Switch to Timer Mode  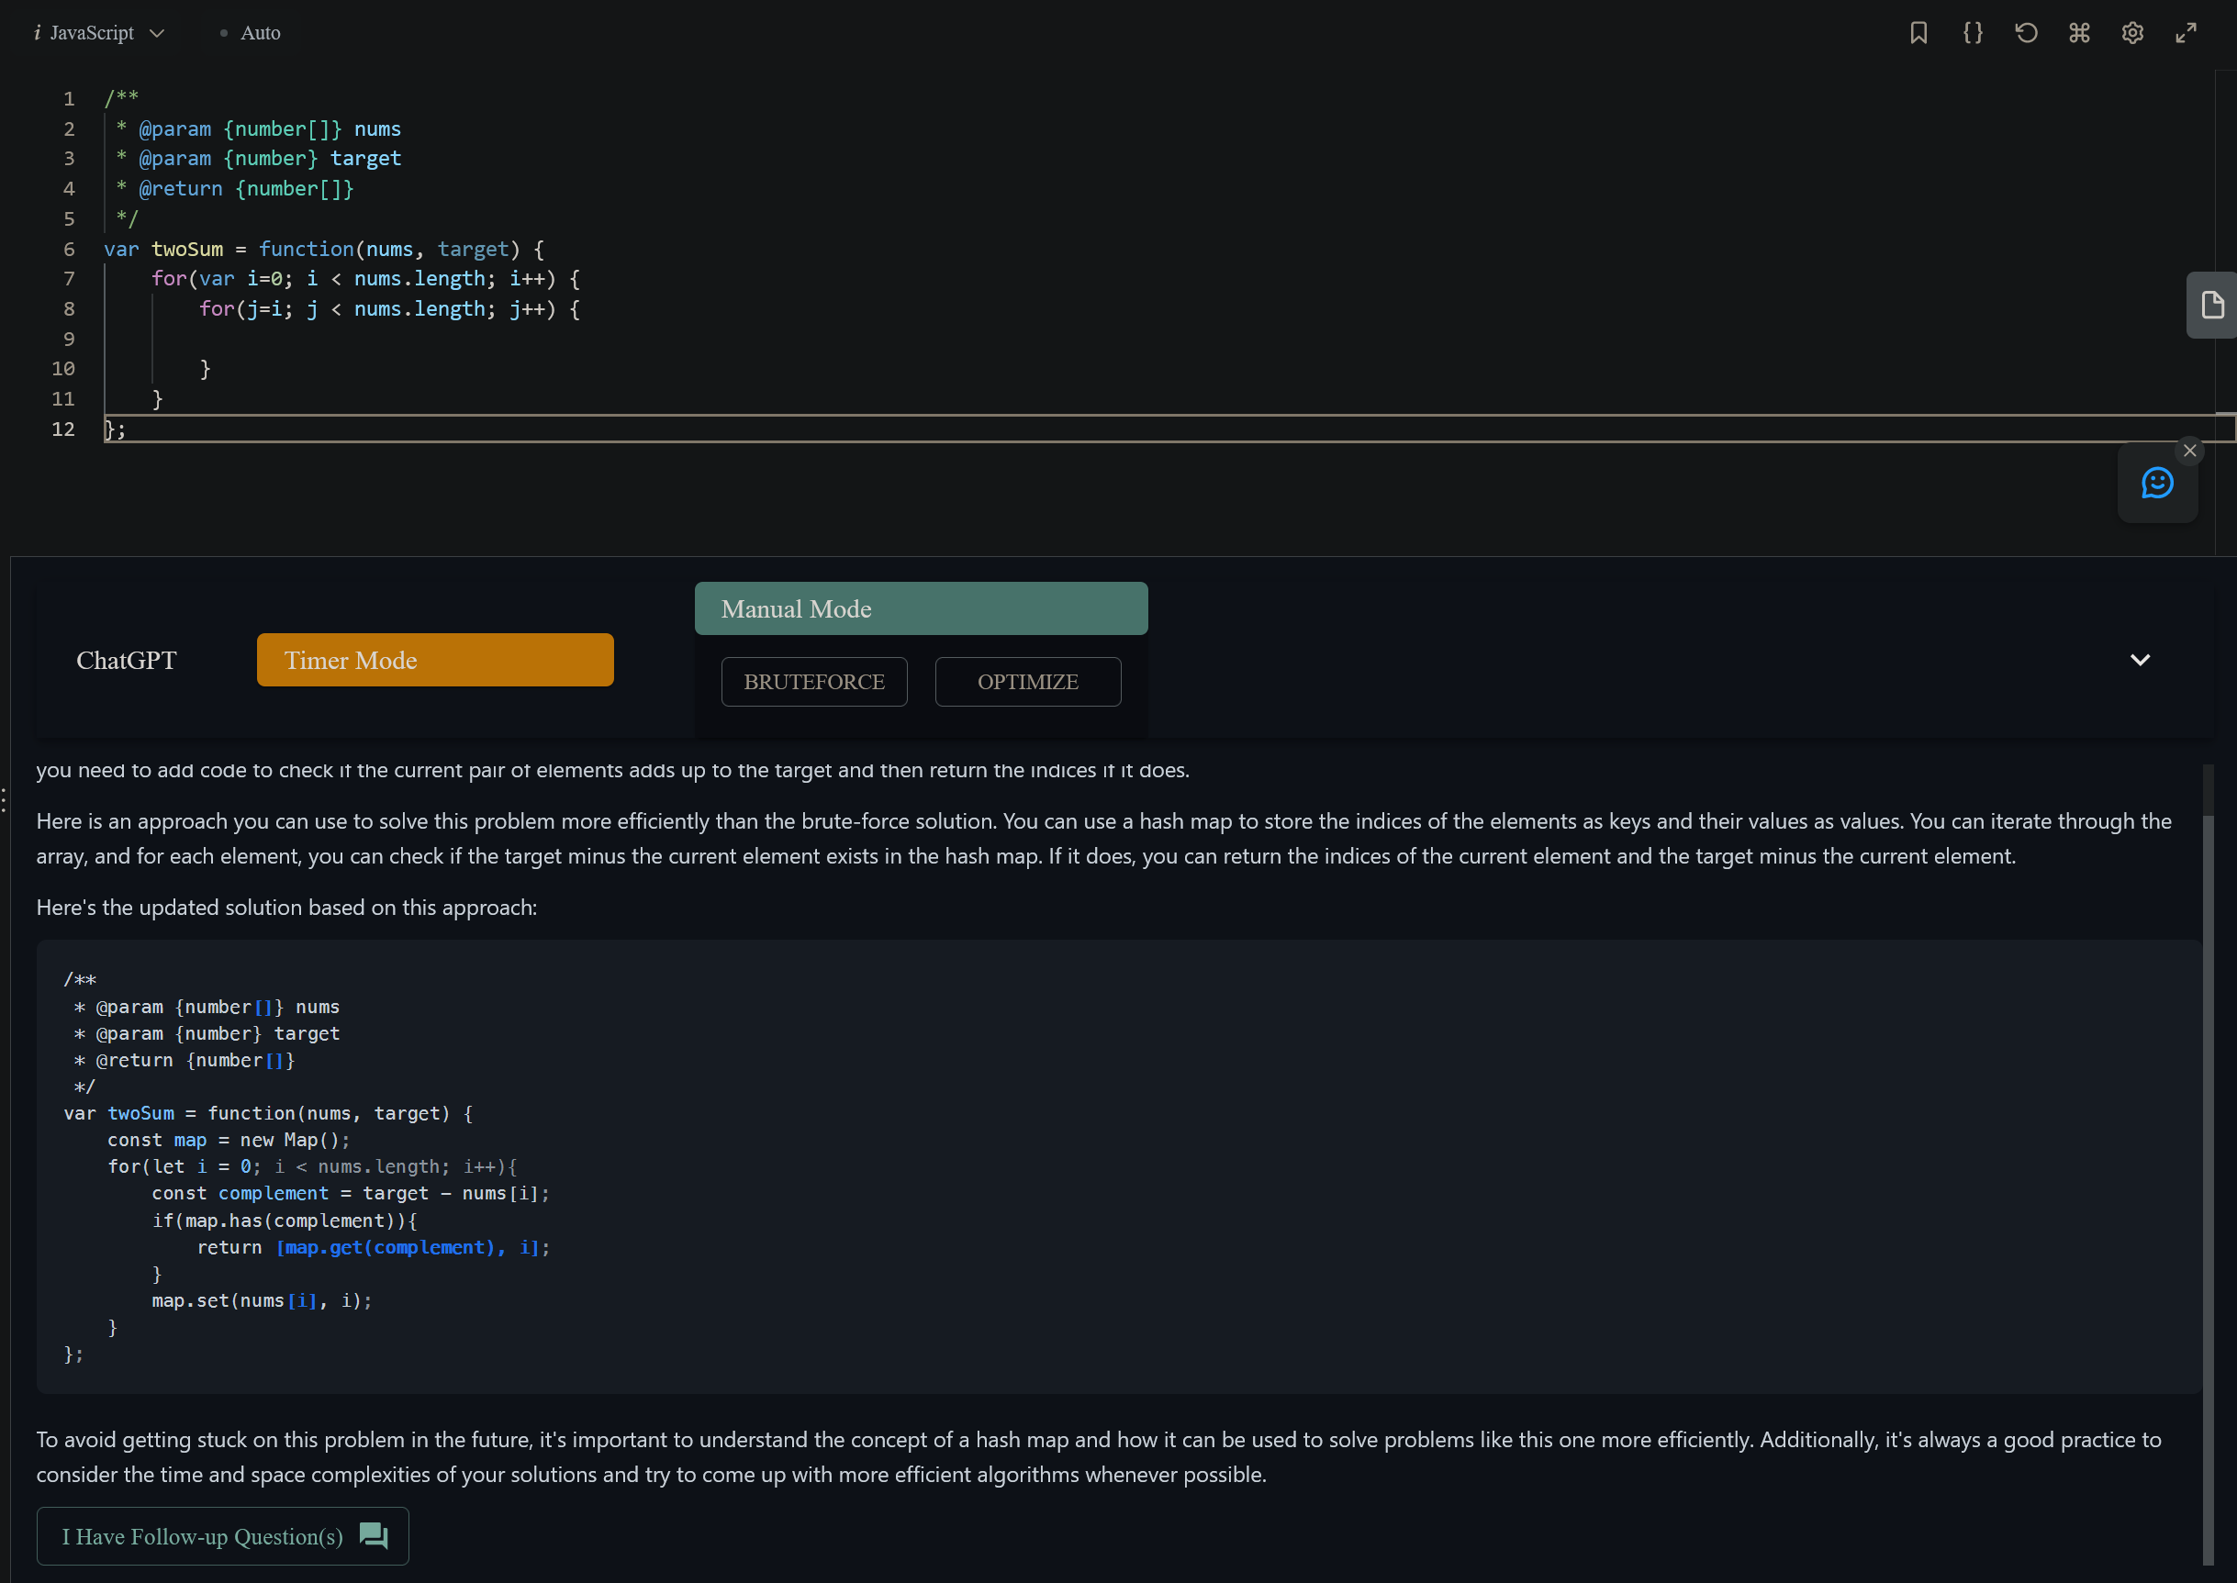click(x=435, y=660)
